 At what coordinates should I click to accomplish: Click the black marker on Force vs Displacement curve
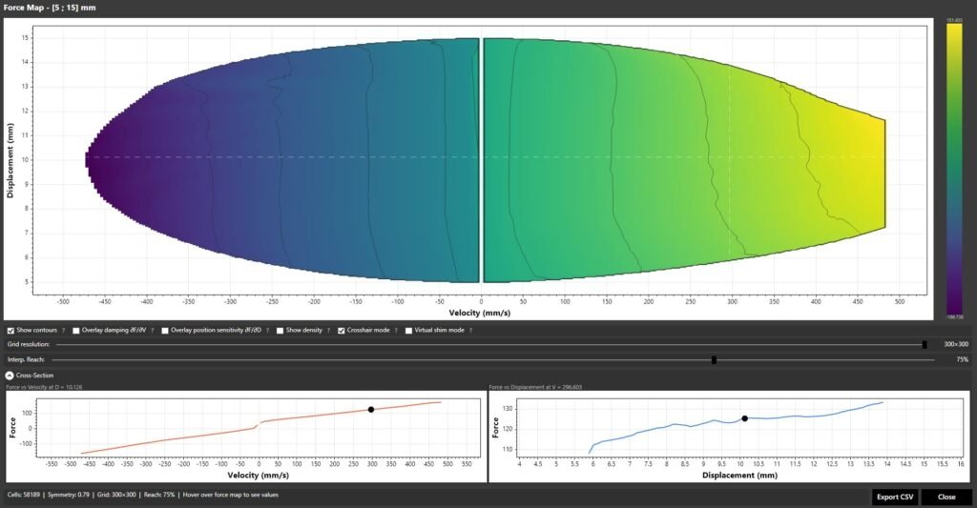[744, 418]
